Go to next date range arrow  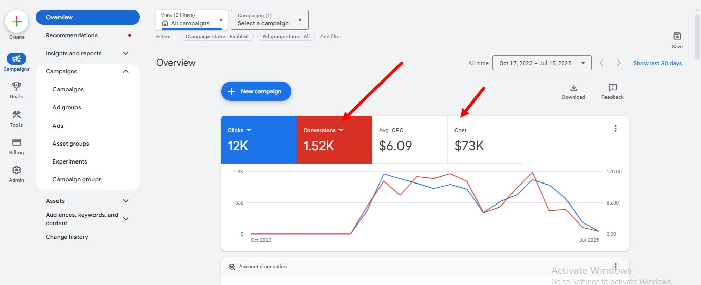pos(619,63)
